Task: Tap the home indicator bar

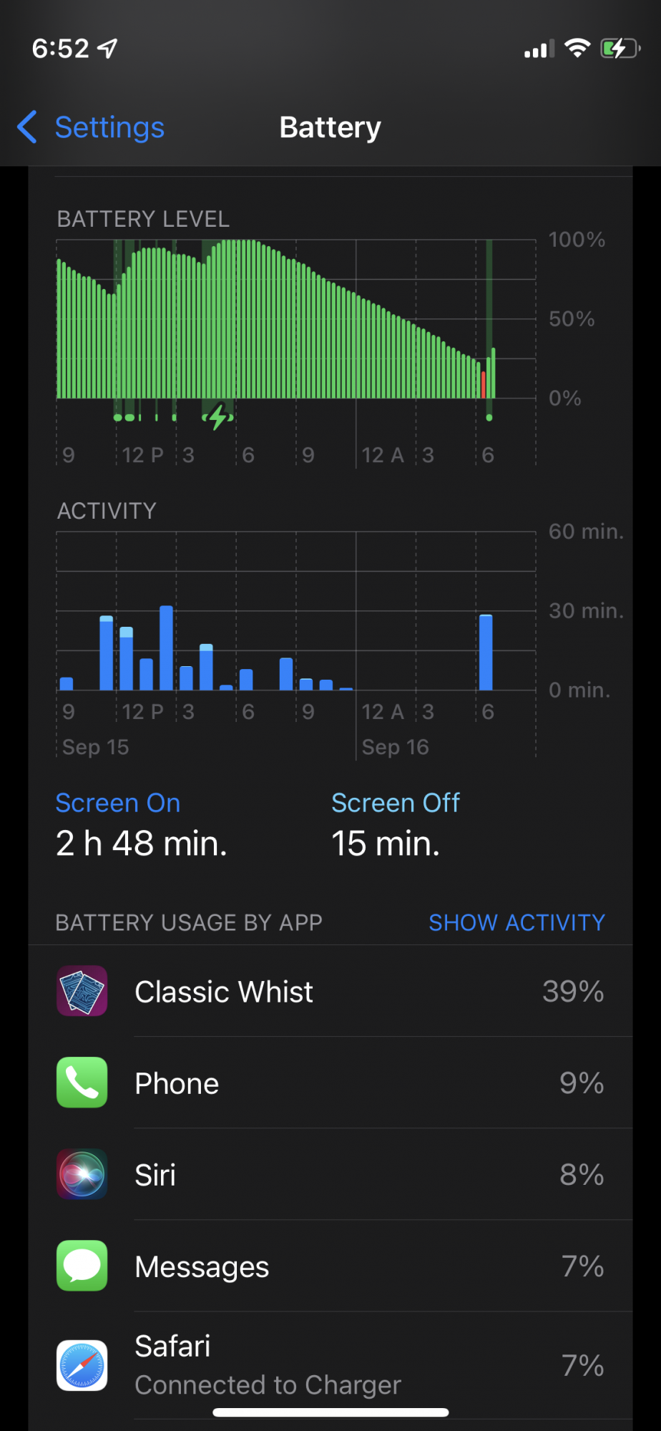Action: pos(330,1412)
